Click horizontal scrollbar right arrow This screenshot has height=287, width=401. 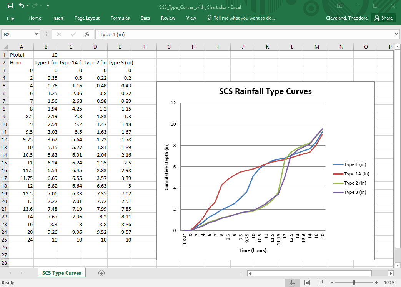(x=391, y=274)
